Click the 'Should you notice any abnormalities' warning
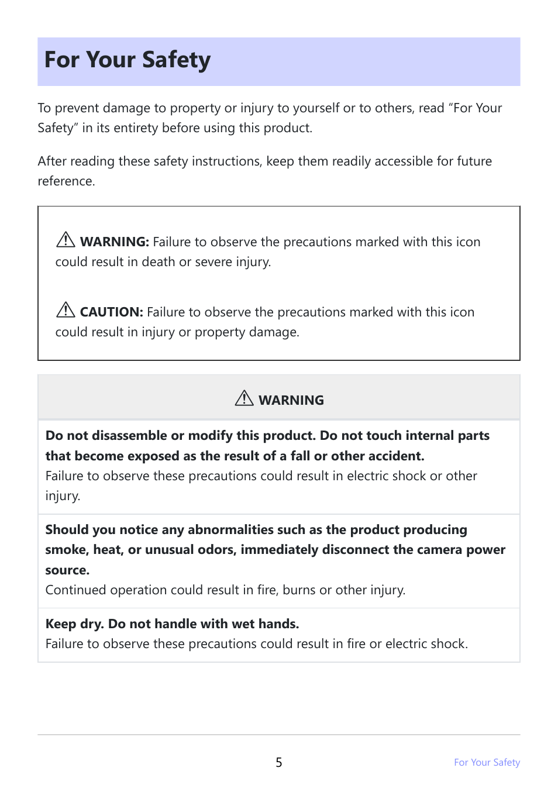The height and width of the screenshot is (792, 558). click(x=275, y=550)
